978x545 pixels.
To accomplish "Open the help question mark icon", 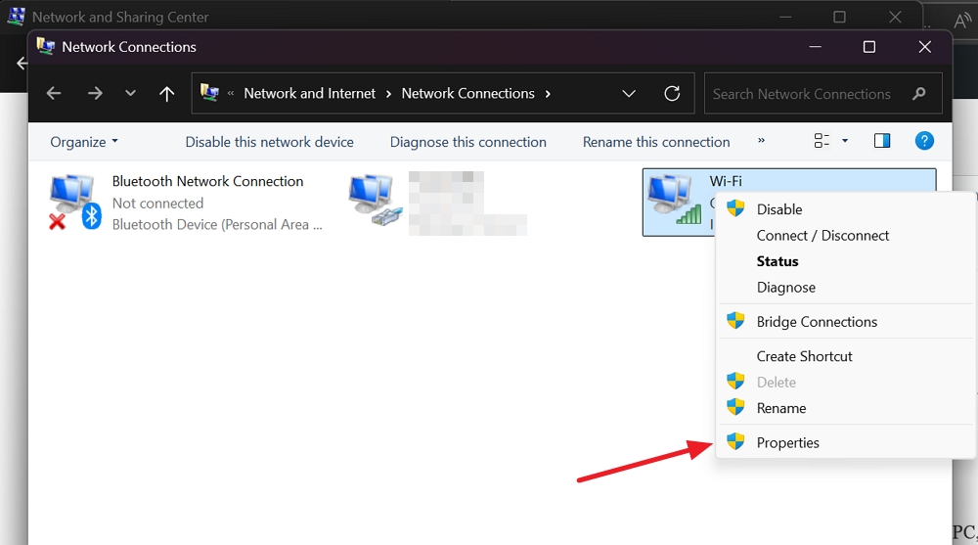I will [x=924, y=141].
